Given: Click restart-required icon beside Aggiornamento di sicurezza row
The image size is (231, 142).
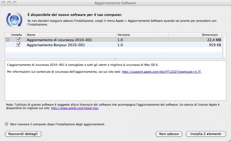Looking at the screenshot, I should coord(8,40).
